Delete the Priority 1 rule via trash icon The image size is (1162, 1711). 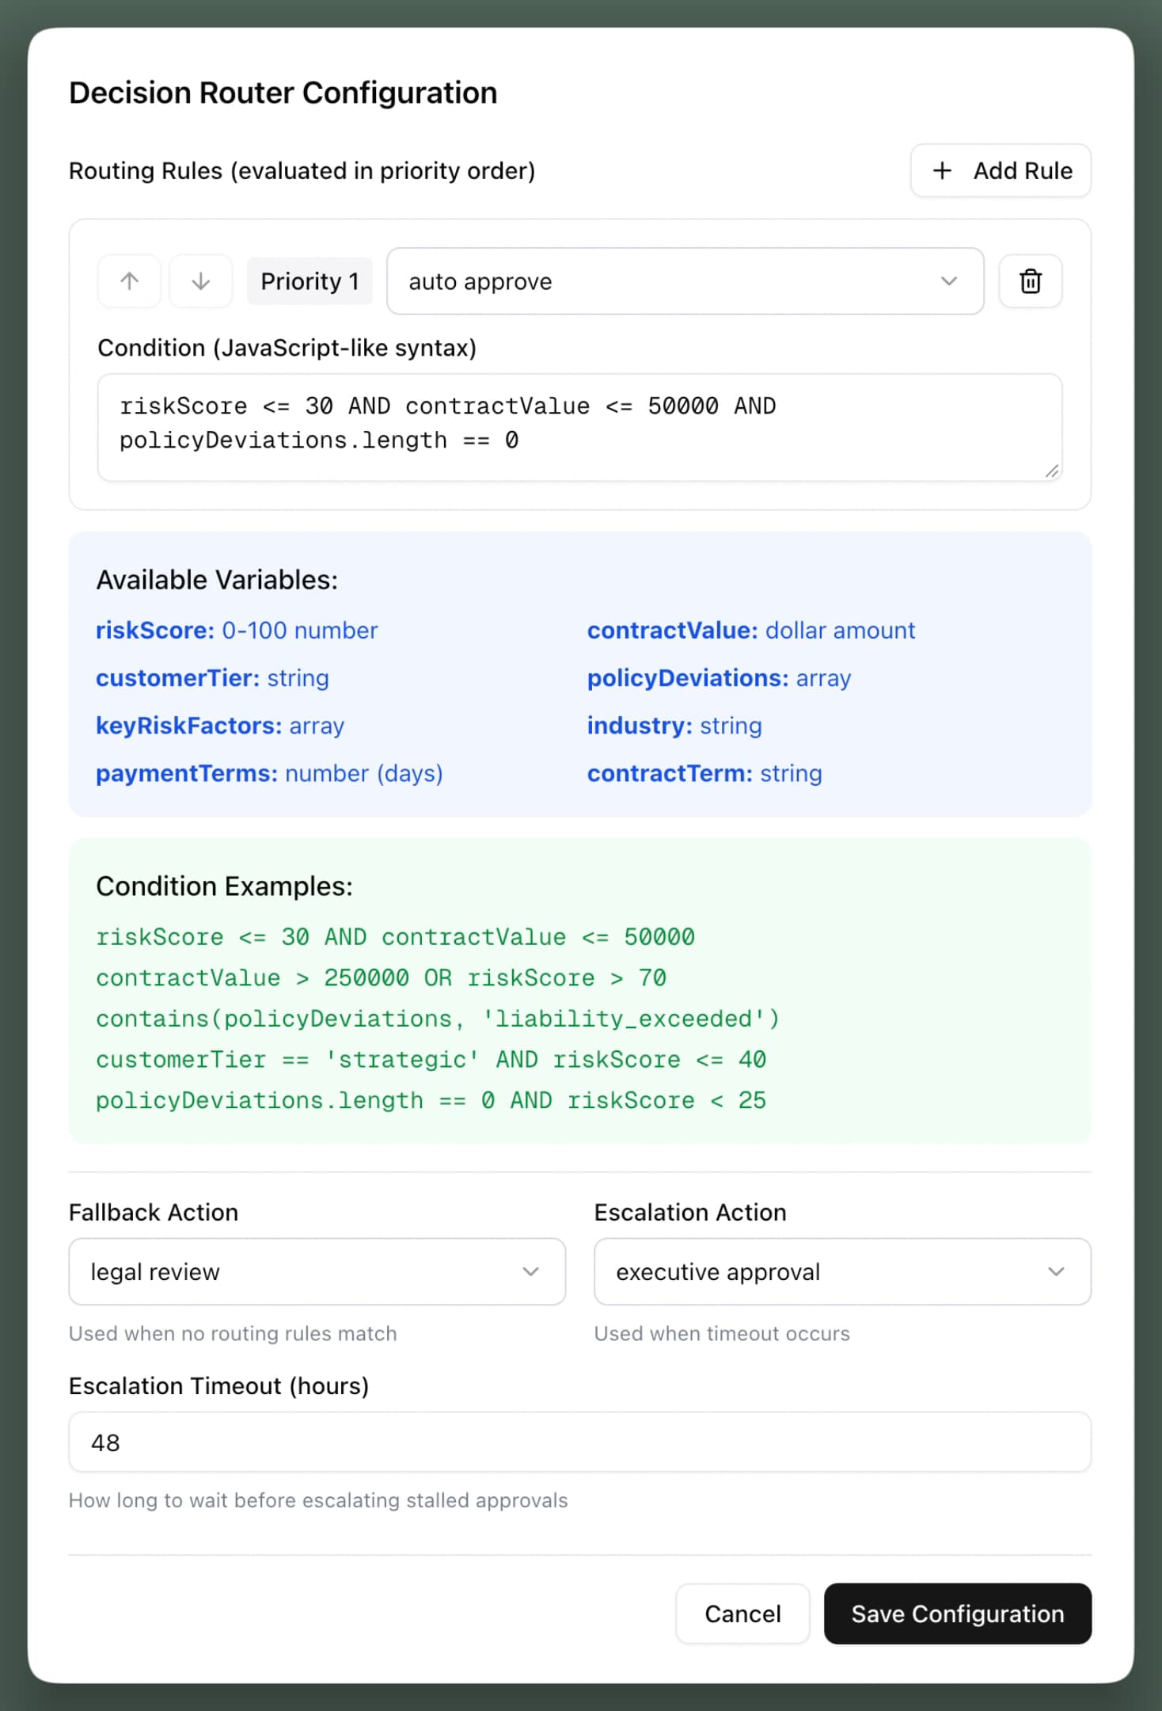(1030, 281)
